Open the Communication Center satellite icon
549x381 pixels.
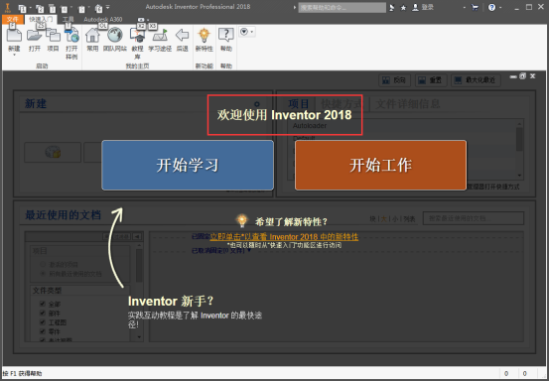click(x=392, y=7)
